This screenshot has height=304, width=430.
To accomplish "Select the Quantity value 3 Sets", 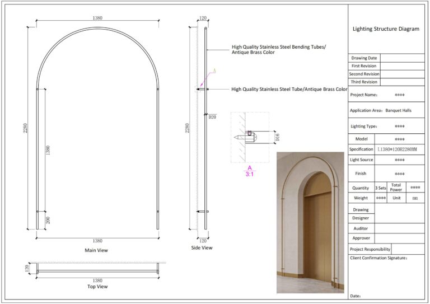I will [381, 188].
